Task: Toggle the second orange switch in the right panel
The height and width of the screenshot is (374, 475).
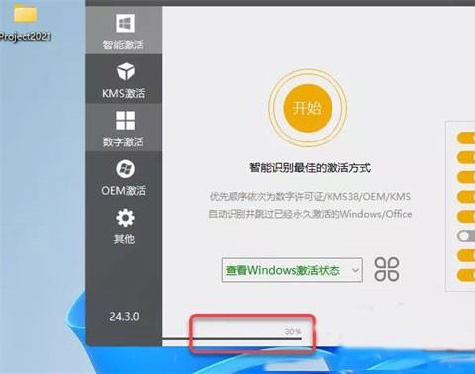Action: coord(466,157)
